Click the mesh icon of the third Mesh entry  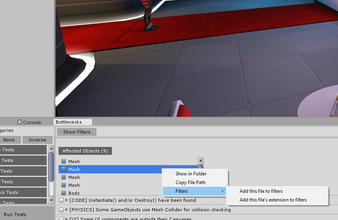(64, 177)
